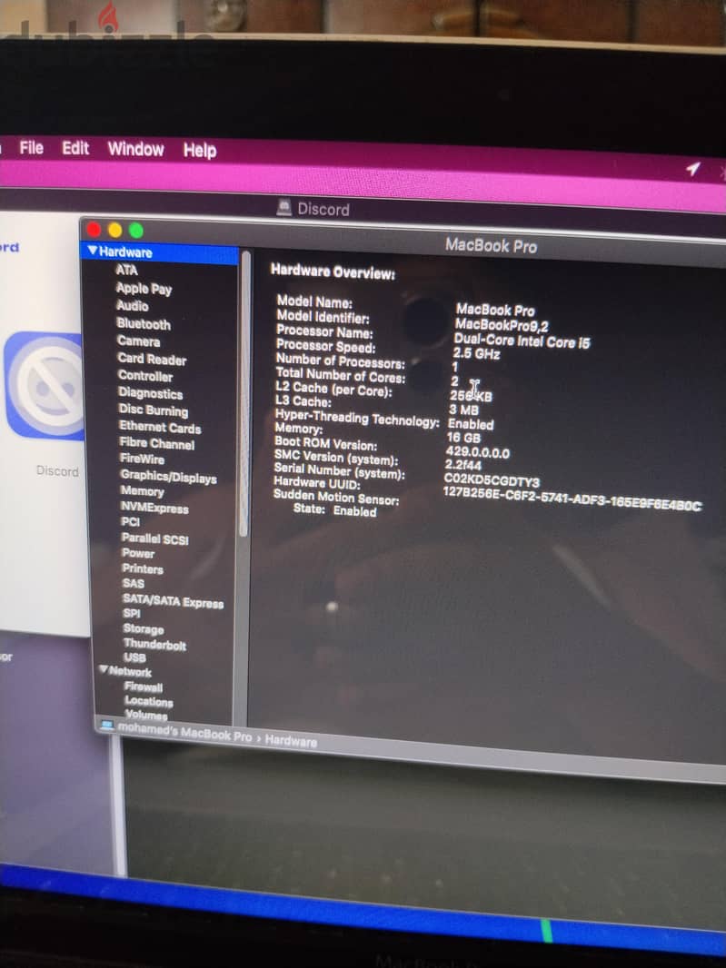Click the 2.5 GHz processor speed value

476,354
